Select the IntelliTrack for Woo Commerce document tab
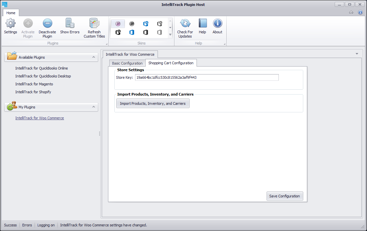 coord(130,54)
